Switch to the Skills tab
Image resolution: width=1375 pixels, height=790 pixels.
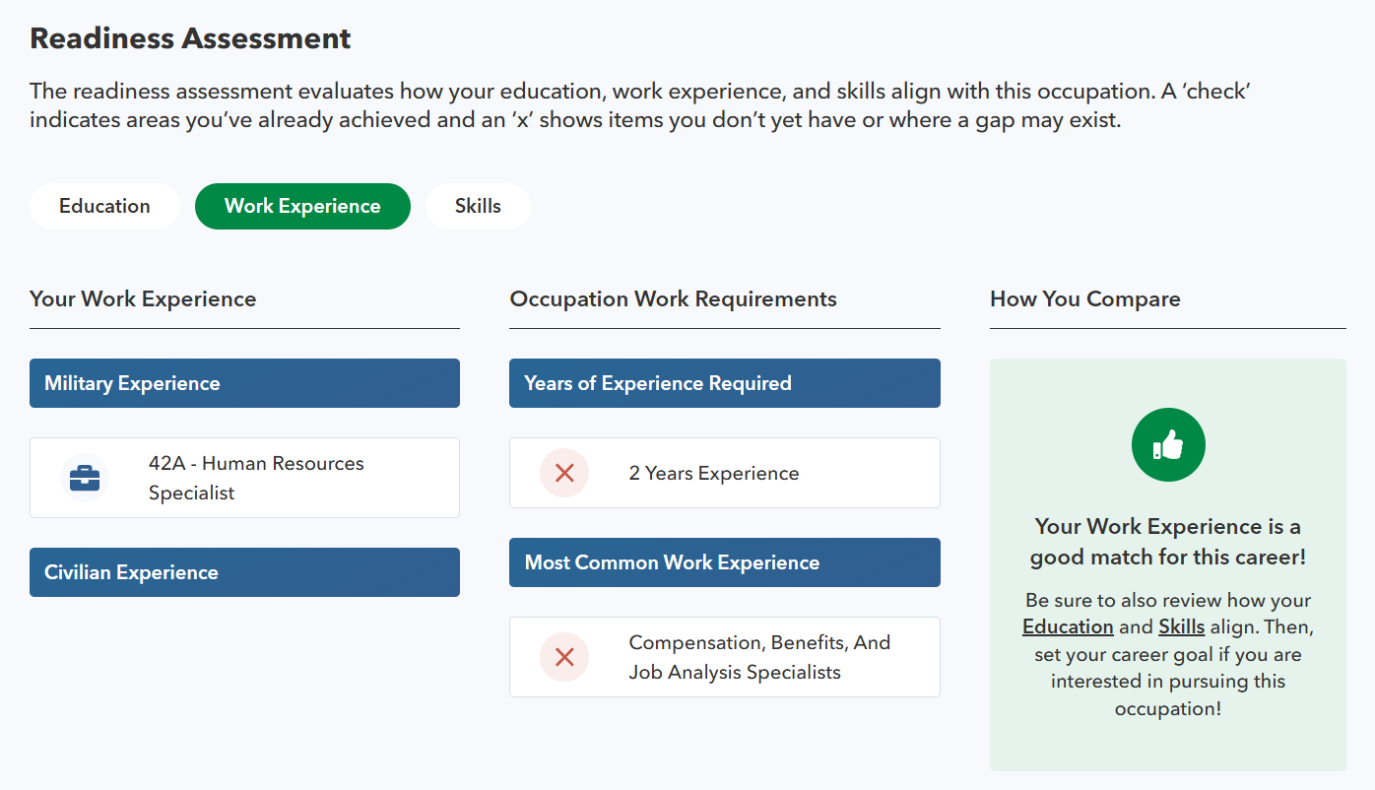tap(478, 206)
